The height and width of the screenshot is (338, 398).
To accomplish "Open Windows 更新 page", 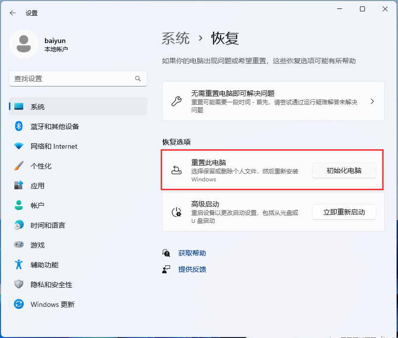I will pos(78,304).
